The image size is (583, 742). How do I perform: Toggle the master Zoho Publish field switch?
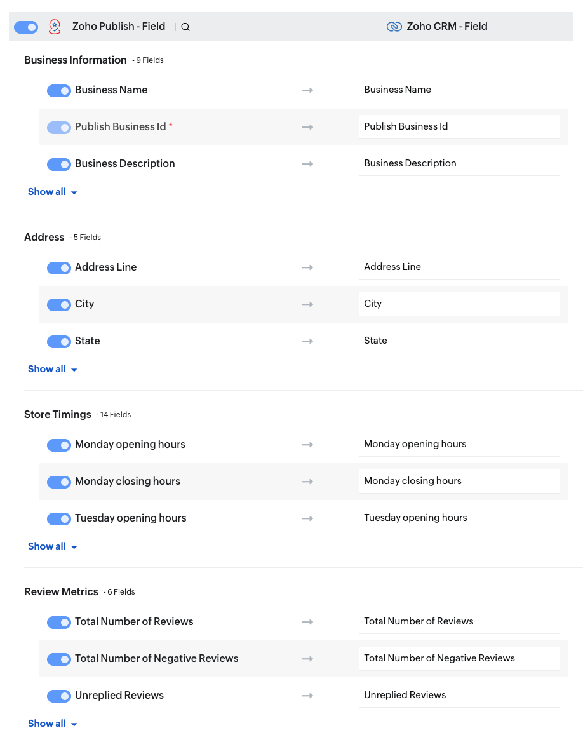click(x=26, y=27)
